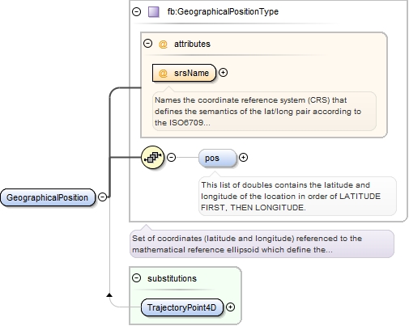
Task: Click the substitution arrow head marker
Action: (109, 295)
